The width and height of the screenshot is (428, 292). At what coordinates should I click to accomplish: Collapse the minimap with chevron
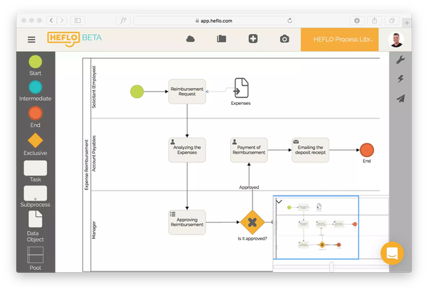coord(279,202)
